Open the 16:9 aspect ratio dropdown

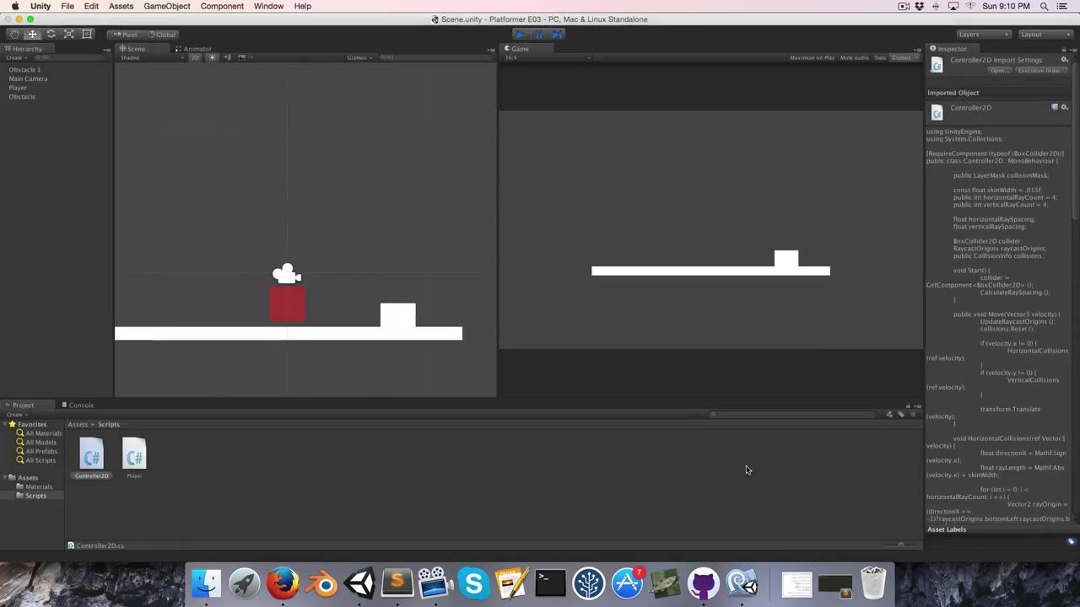(547, 57)
